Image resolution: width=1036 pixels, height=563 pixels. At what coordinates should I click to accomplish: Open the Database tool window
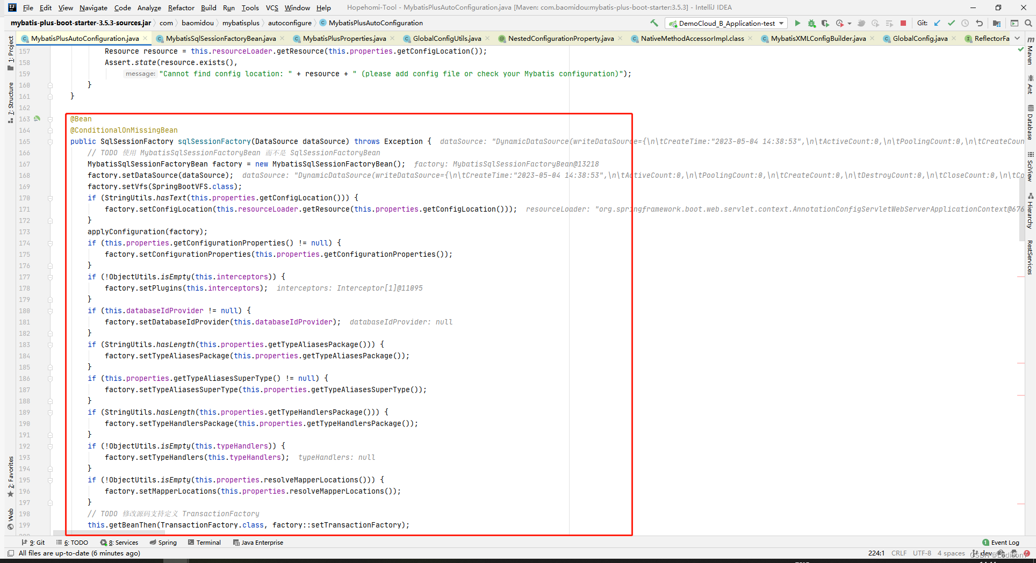click(1030, 122)
